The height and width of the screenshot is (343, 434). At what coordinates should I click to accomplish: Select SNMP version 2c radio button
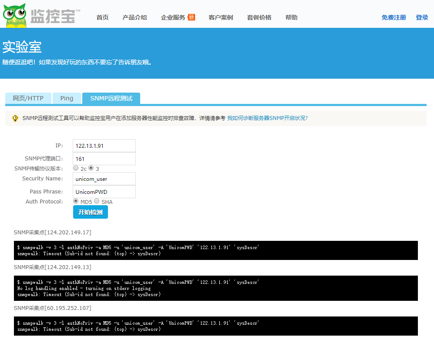[76, 168]
